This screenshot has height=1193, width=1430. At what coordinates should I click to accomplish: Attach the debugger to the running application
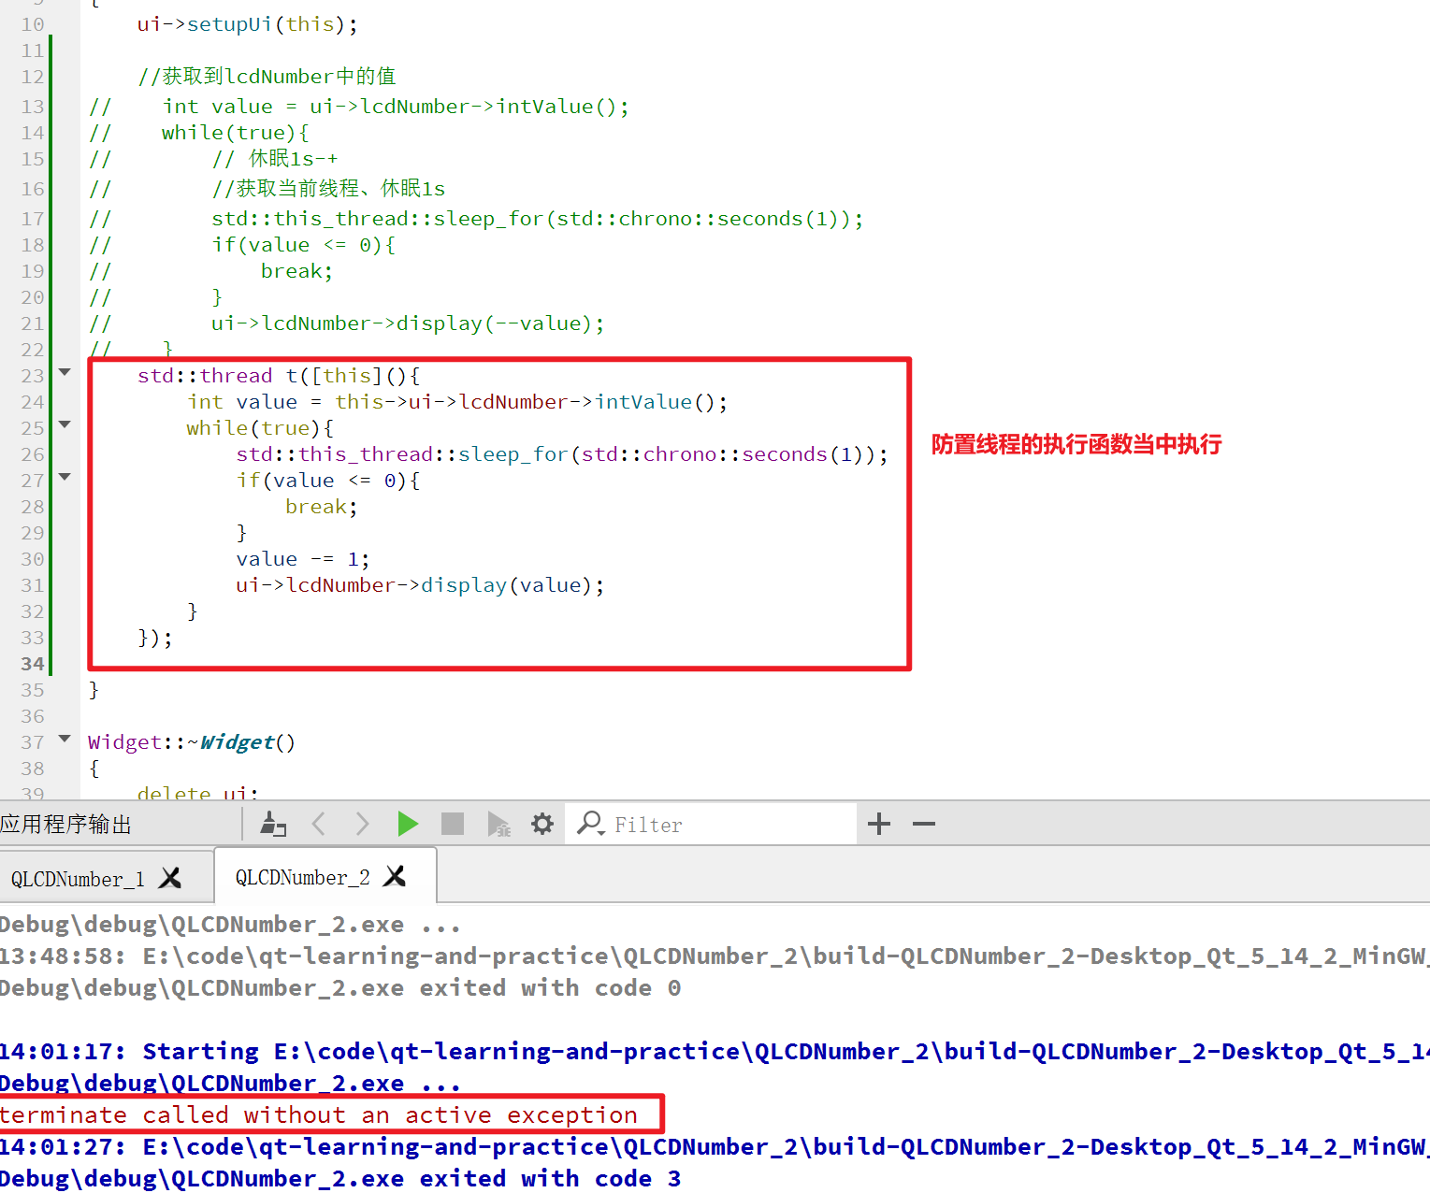point(498,824)
